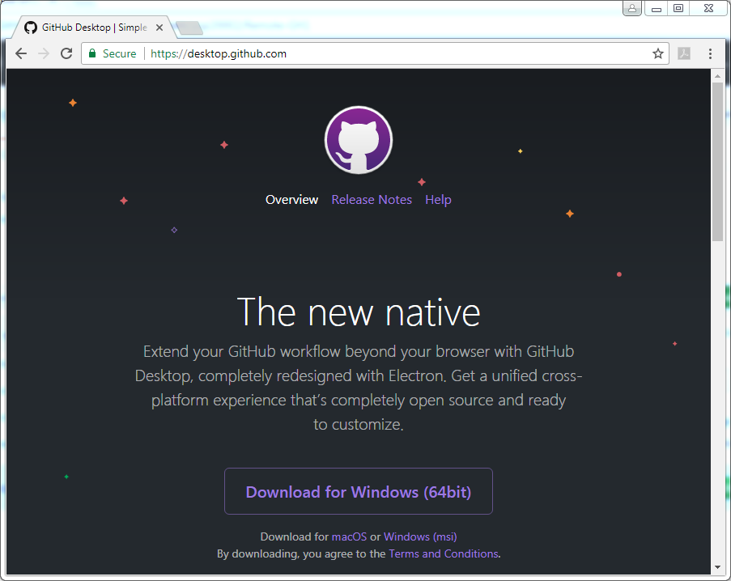Minimize the Chrome window
731x581 pixels.
point(657,8)
